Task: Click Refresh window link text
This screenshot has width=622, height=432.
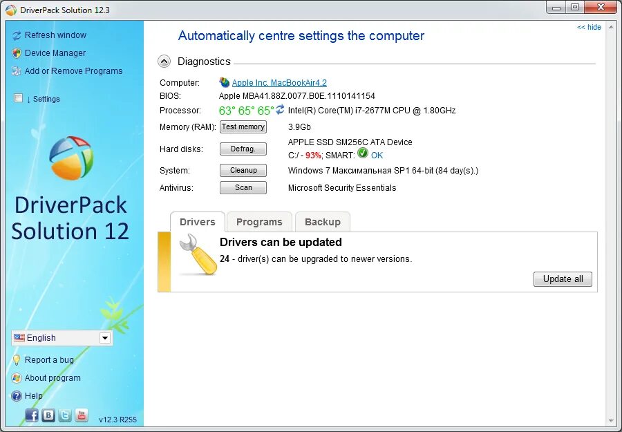Action: pyautogui.click(x=55, y=35)
